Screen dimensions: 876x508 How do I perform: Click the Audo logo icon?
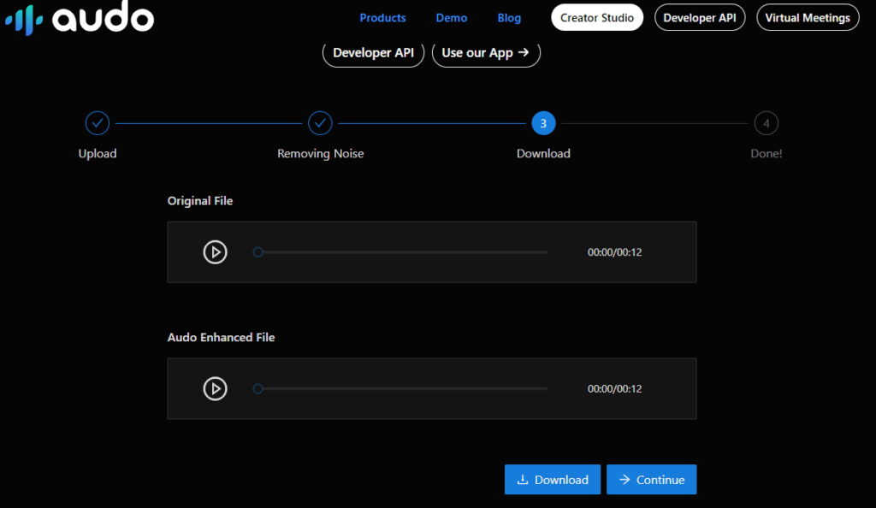[x=24, y=18]
